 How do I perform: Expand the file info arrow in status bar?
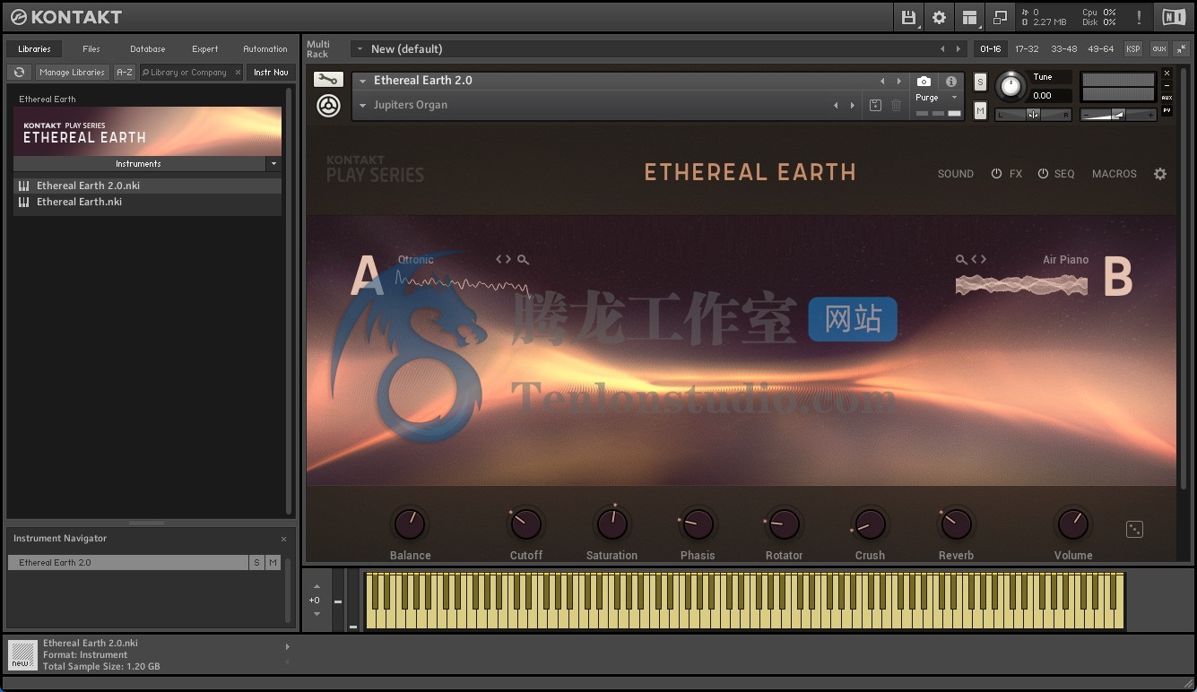(287, 646)
